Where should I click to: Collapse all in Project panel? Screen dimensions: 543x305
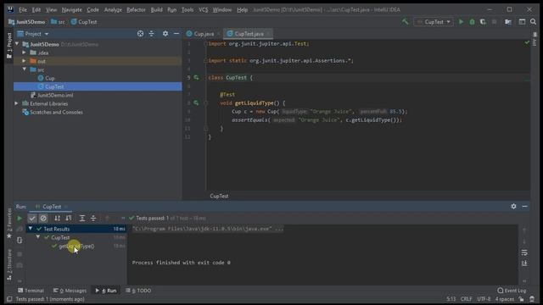tap(152, 34)
